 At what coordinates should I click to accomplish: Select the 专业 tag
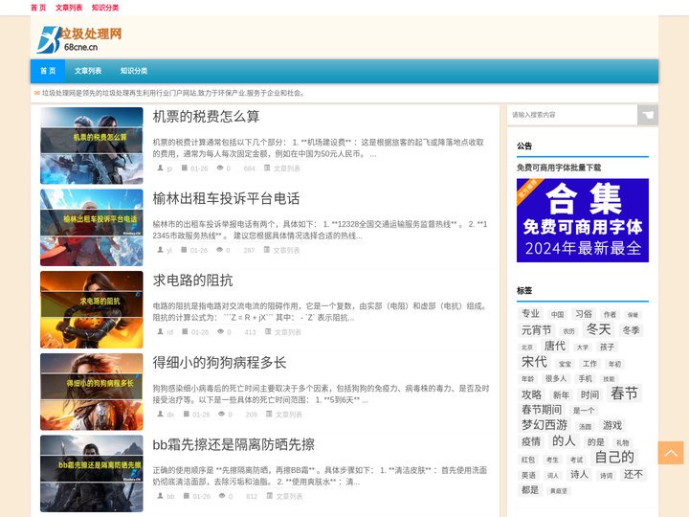point(530,313)
